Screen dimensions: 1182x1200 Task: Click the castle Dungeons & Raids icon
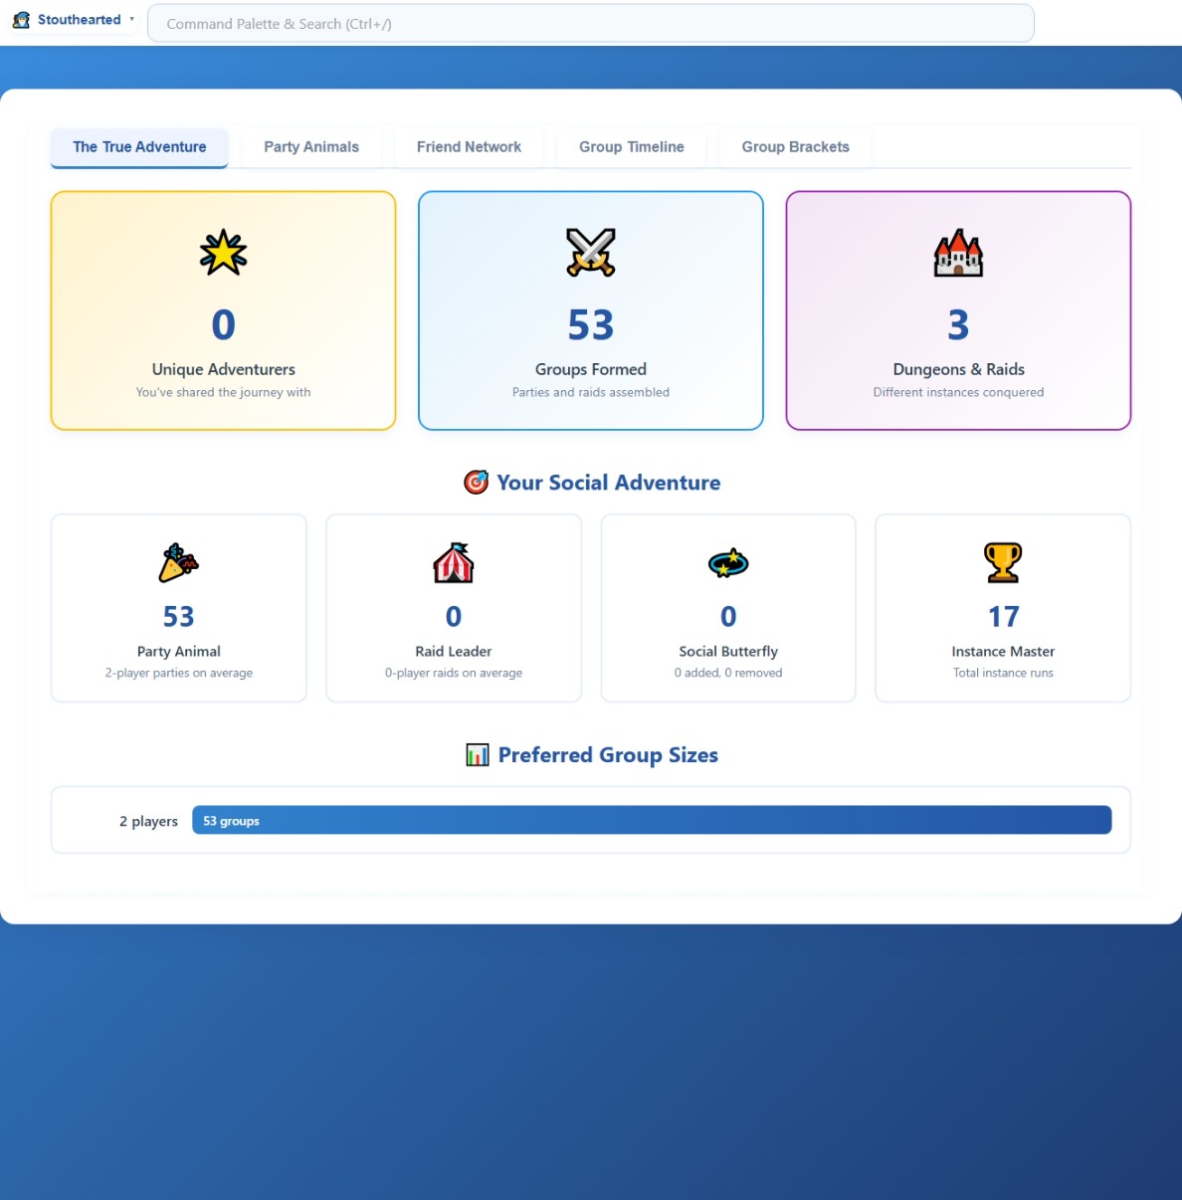(958, 253)
